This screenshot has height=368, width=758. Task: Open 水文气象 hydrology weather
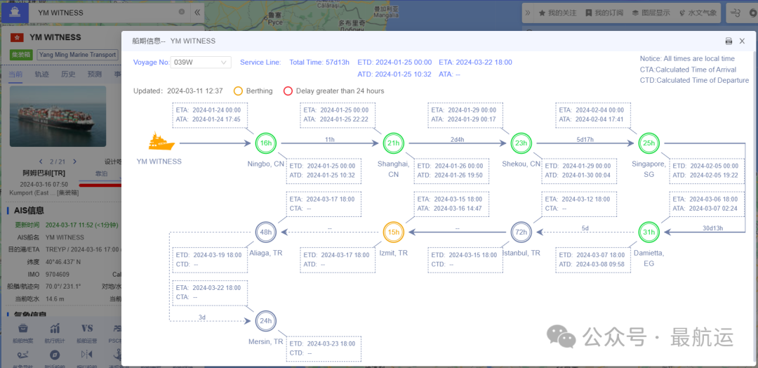tap(698, 13)
